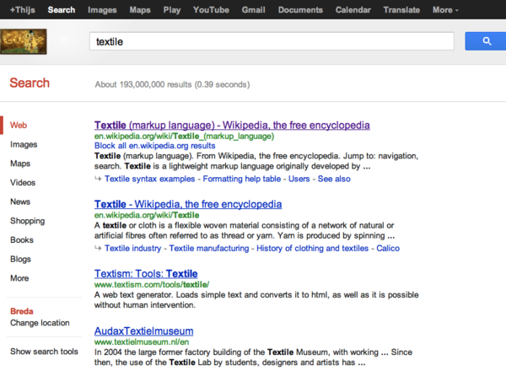Click the About 193,000,000 results text
506x376 pixels.
tap(172, 84)
